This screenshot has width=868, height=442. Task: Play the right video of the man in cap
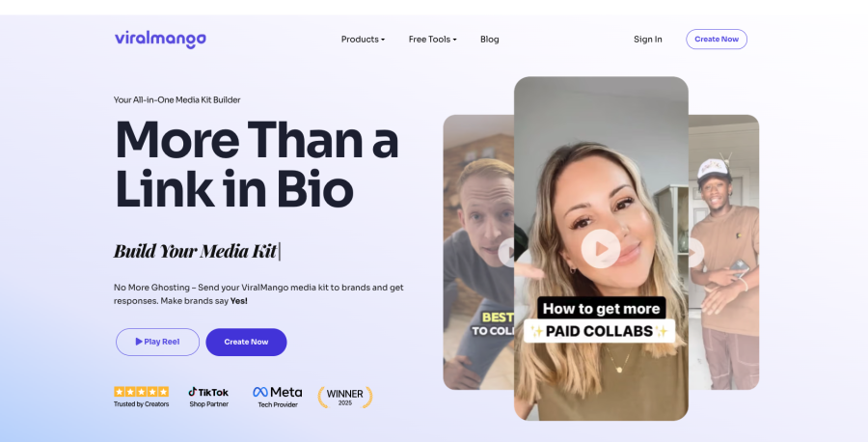(x=695, y=253)
